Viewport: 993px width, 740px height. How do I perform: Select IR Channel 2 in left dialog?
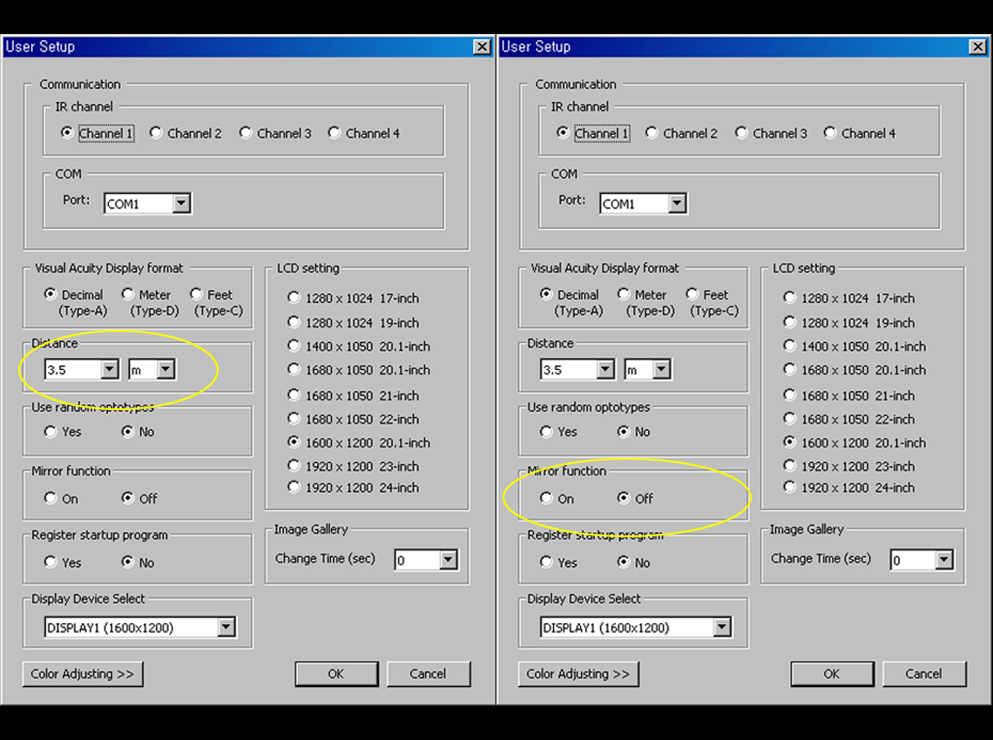click(155, 133)
